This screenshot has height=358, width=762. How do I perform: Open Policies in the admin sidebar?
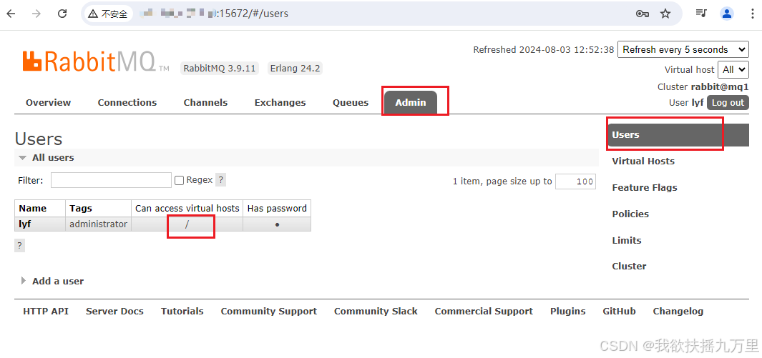[x=630, y=214]
